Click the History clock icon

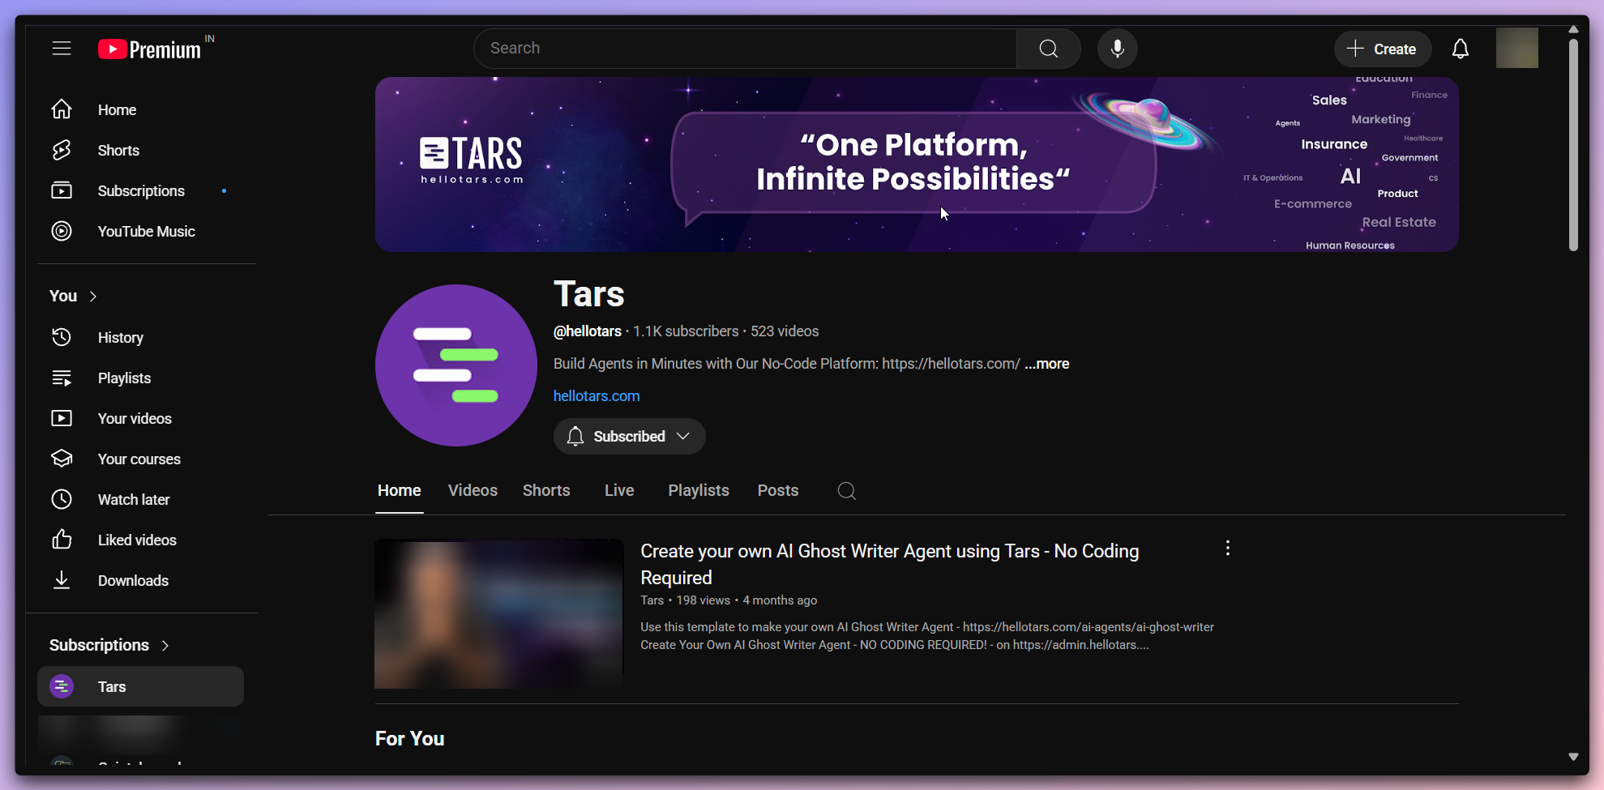tap(62, 337)
